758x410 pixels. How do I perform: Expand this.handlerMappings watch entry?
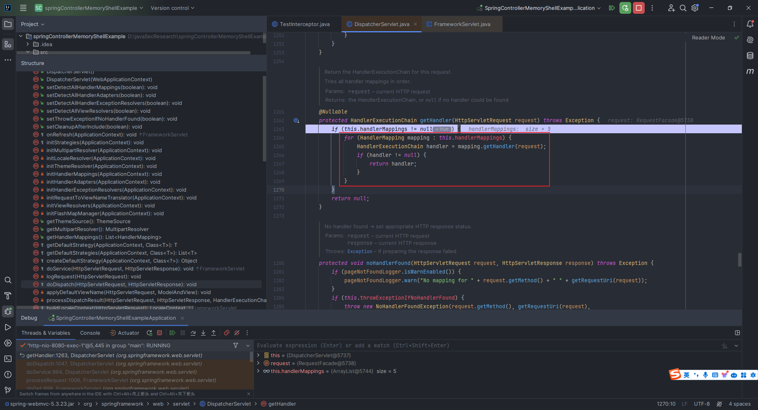259,371
